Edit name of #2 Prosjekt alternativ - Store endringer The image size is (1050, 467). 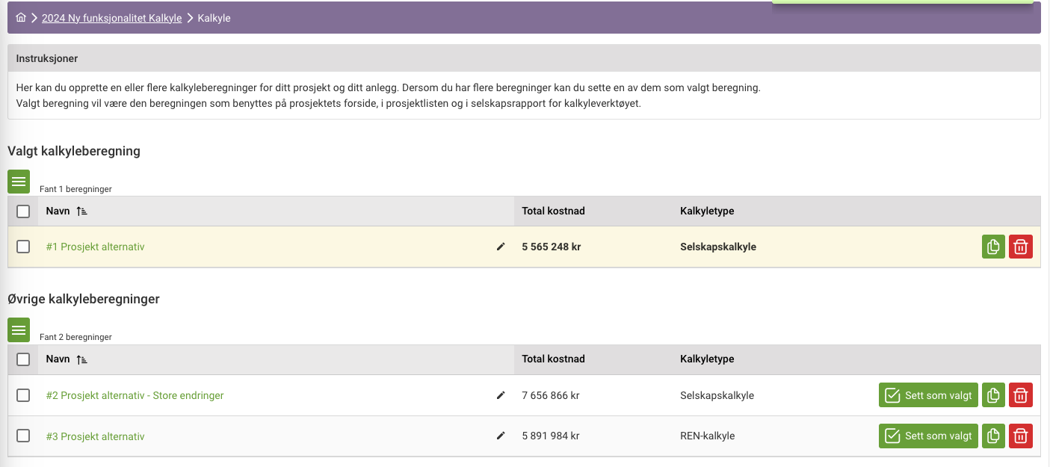(x=501, y=395)
